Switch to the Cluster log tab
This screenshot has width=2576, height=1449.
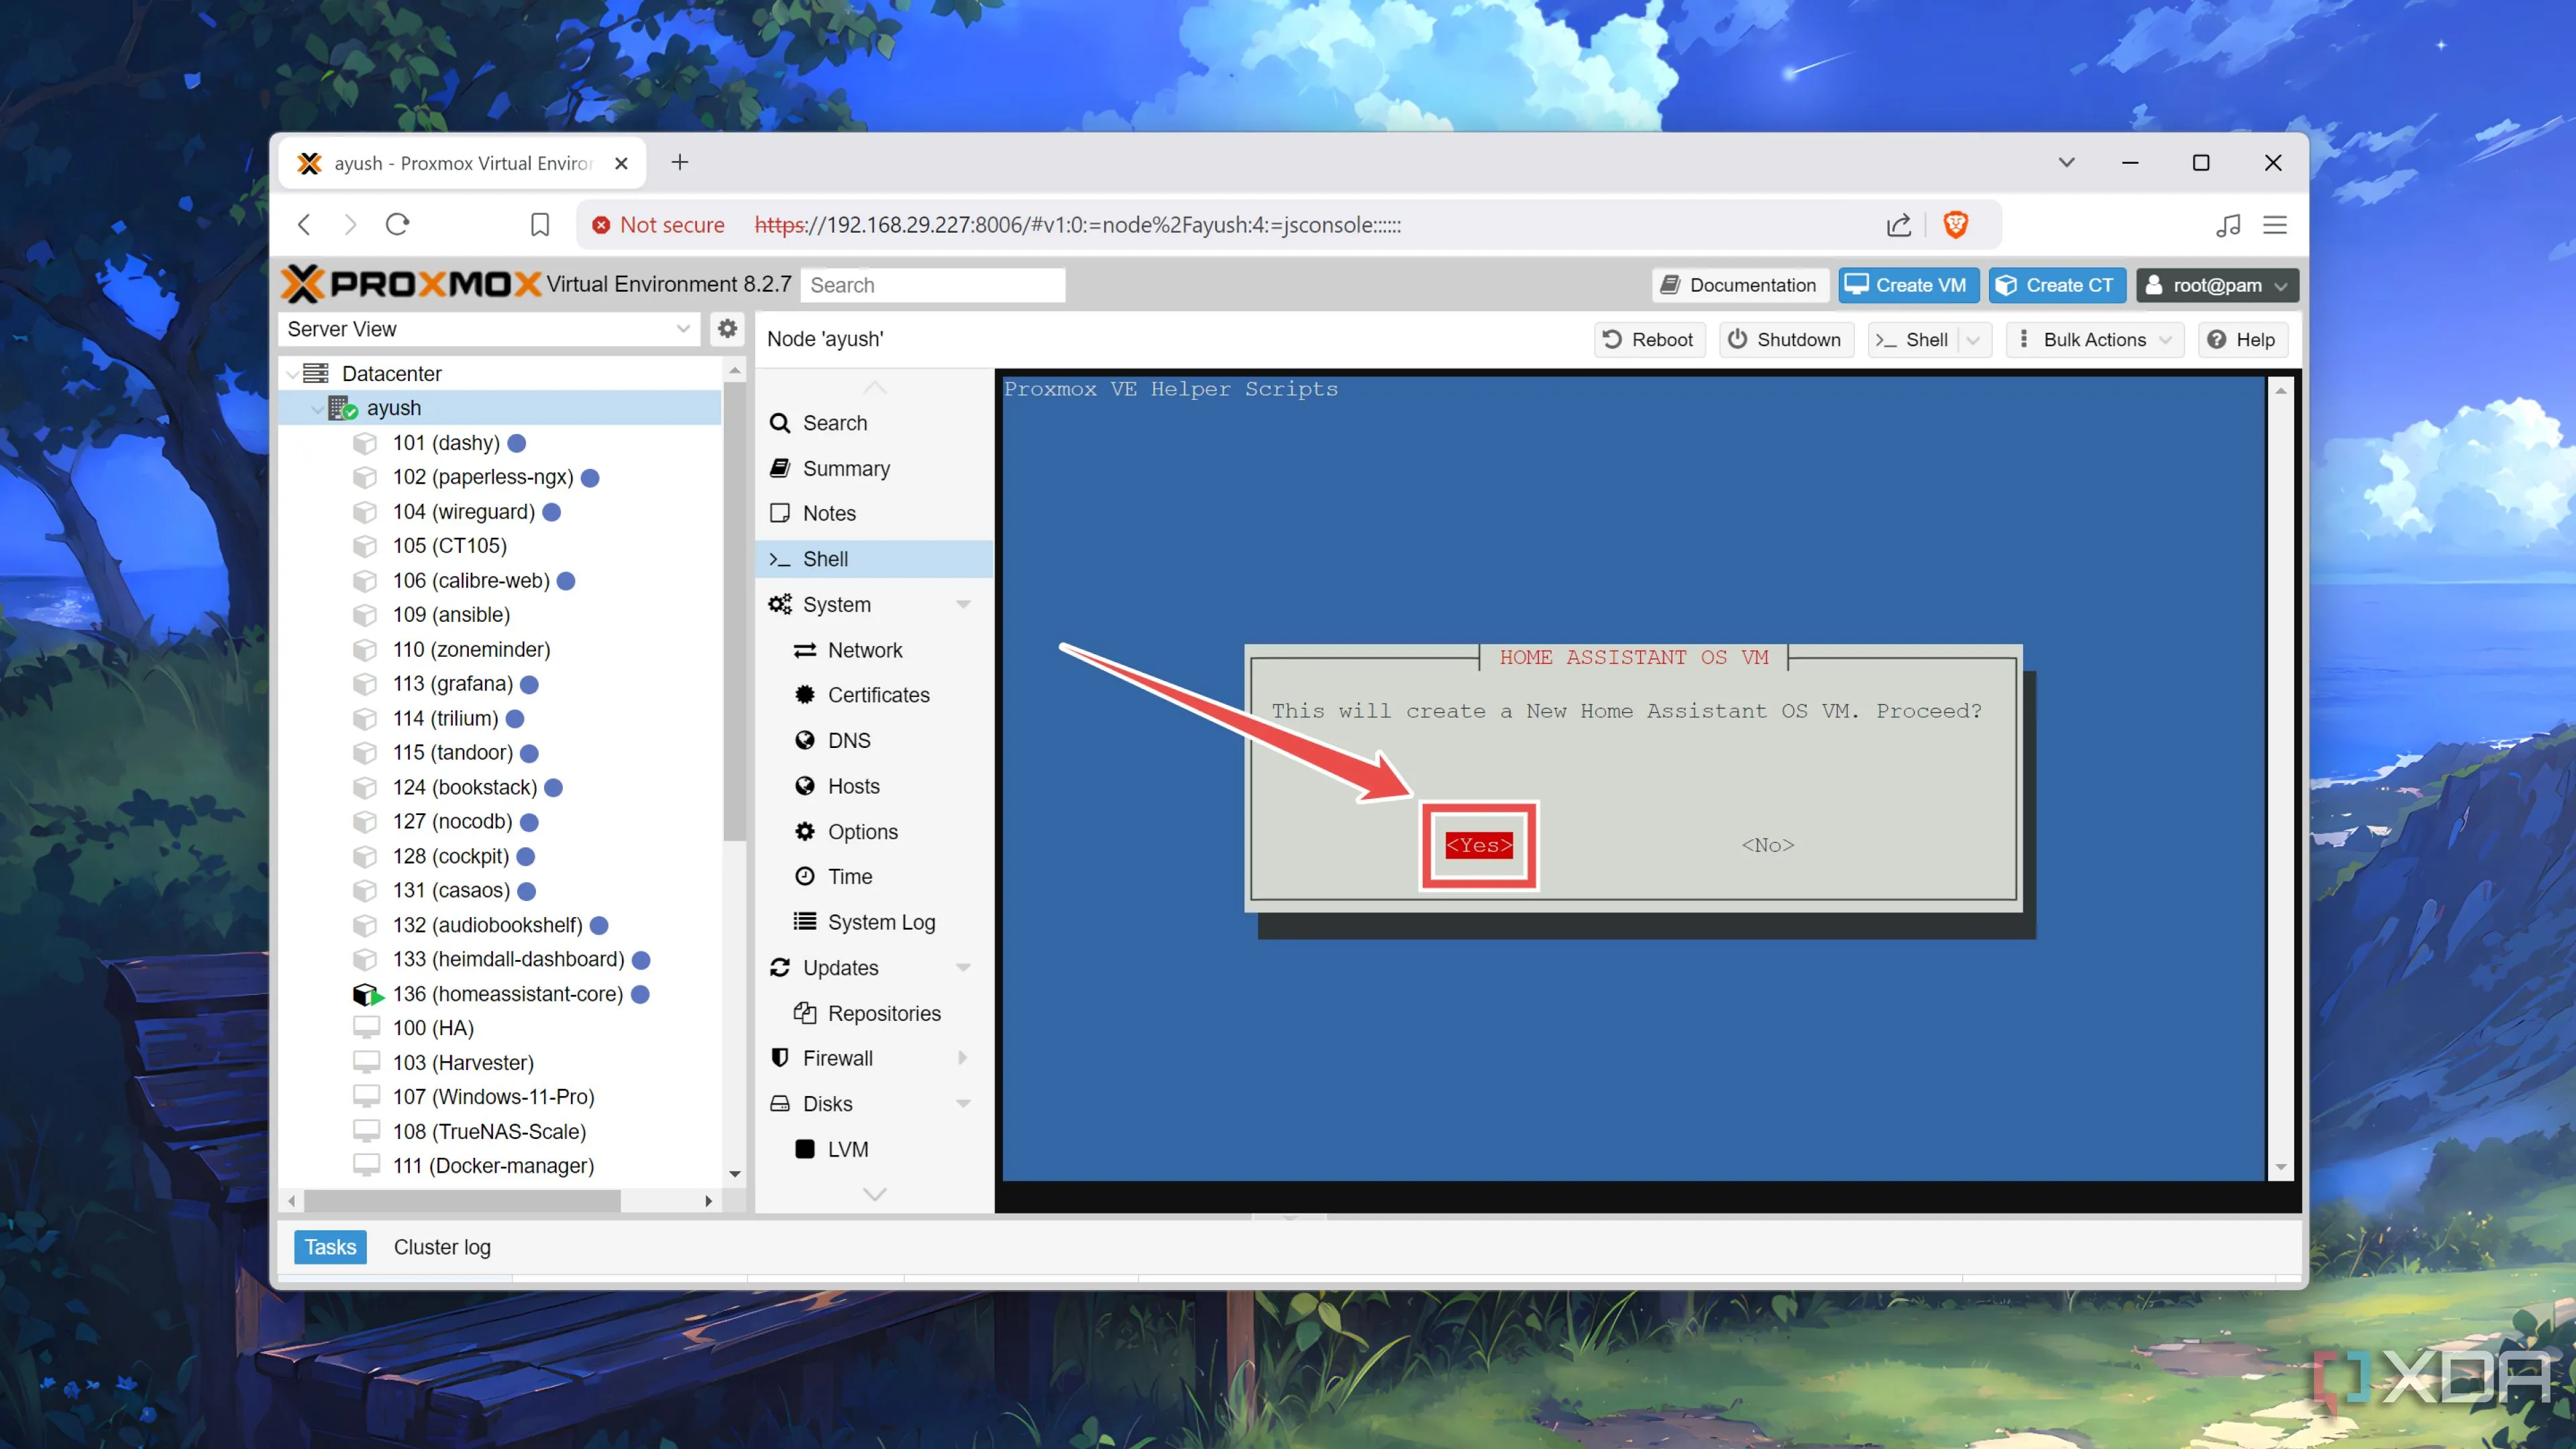pos(441,1247)
